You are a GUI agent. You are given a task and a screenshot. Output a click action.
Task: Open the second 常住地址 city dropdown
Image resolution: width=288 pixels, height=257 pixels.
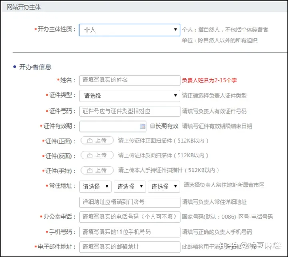point(130,187)
